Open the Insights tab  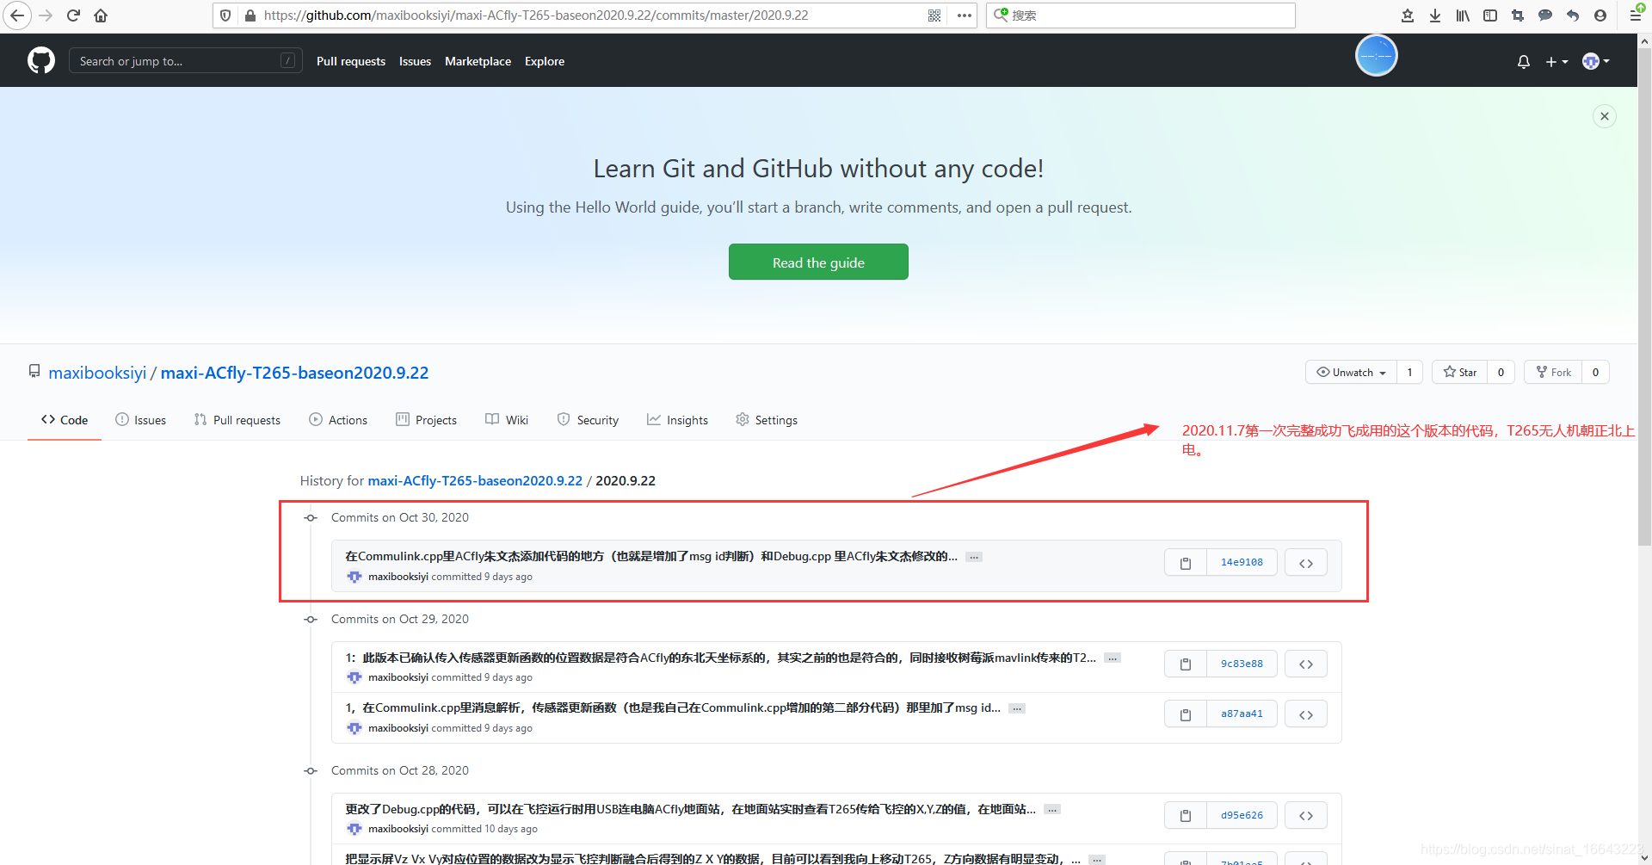[x=678, y=420]
